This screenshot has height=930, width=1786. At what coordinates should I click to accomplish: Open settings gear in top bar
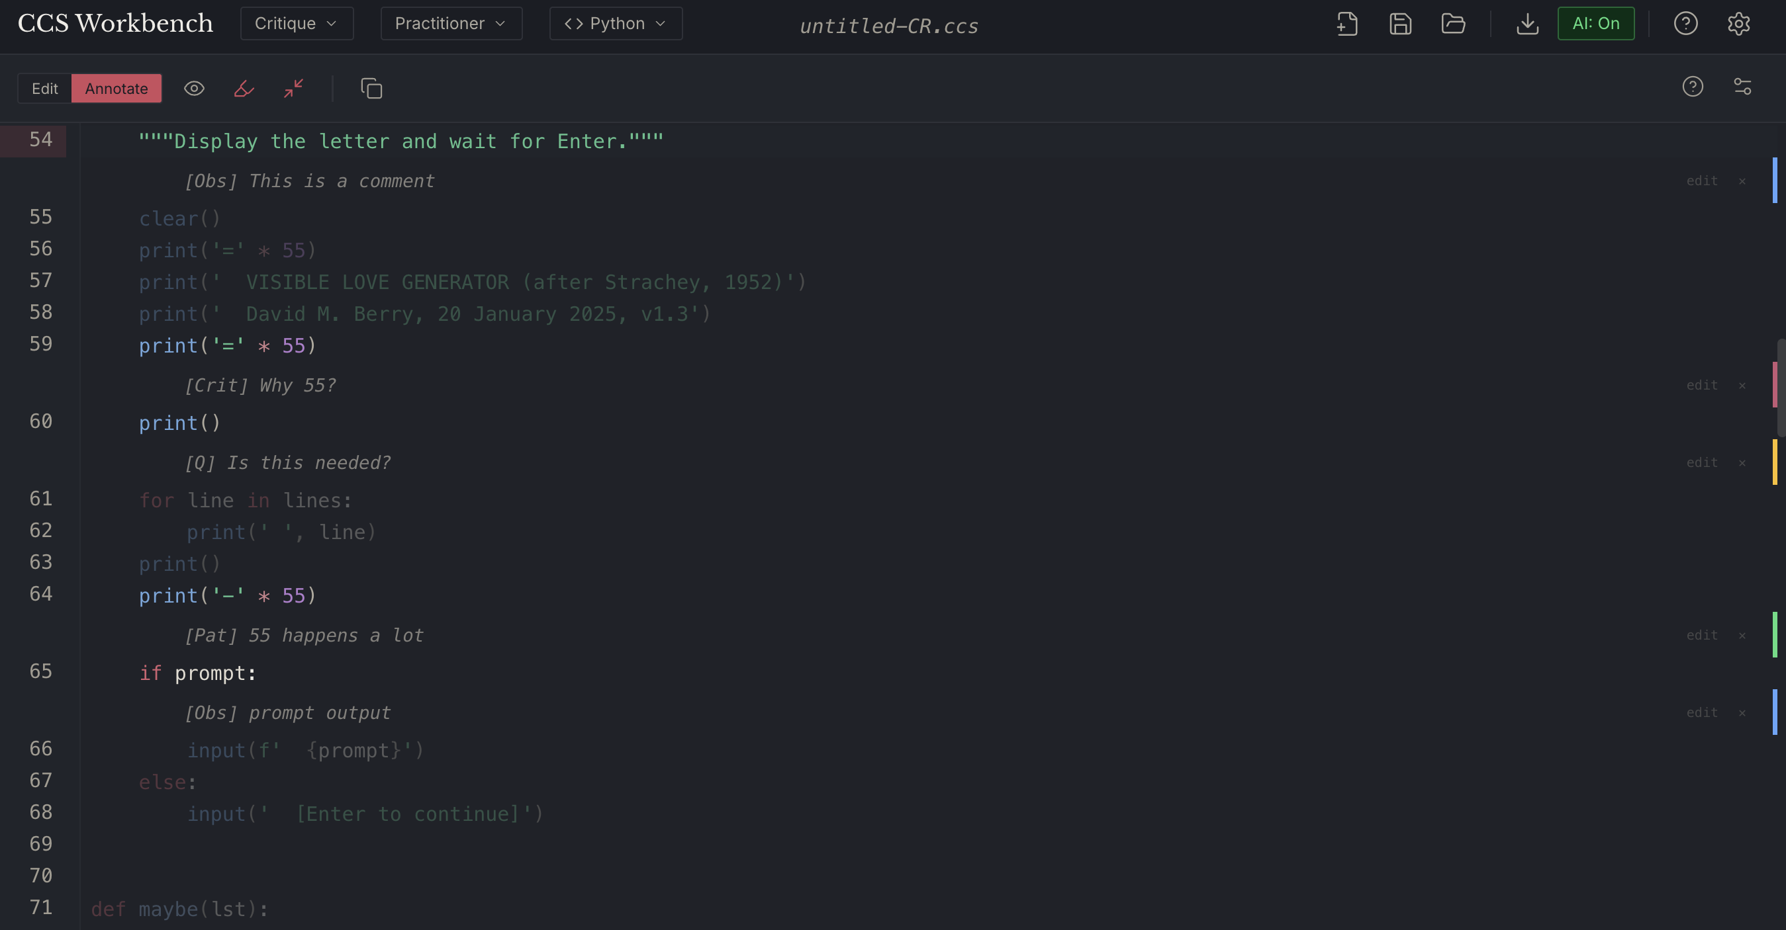(1738, 24)
